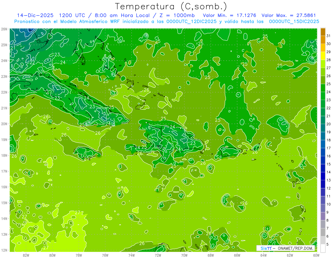Click the title 'Temperatura (C,somb.)'

click(x=171, y=6)
